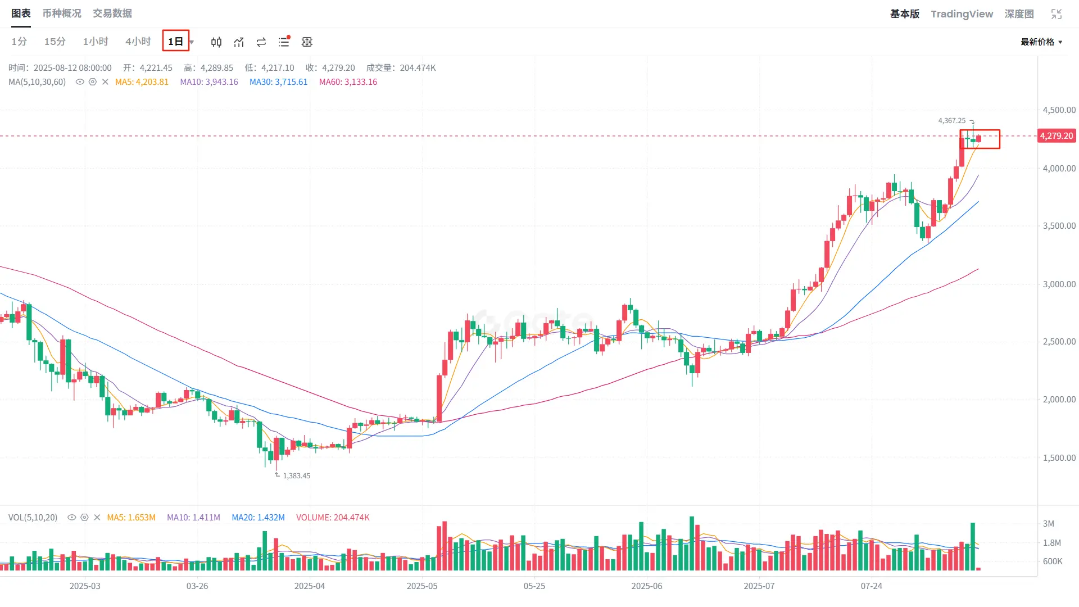Expand the 1日 timeframe dropdown arrow
Image resolution: width=1079 pixels, height=607 pixels.
point(192,42)
